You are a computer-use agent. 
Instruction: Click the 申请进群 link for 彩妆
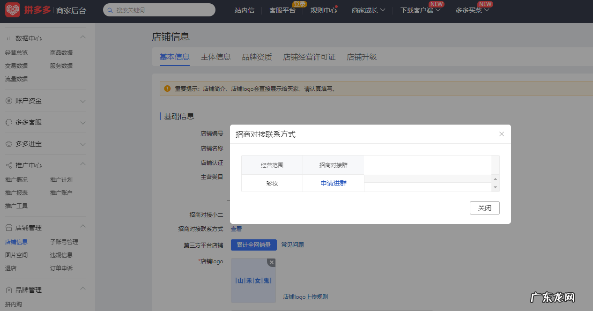pyautogui.click(x=333, y=183)
